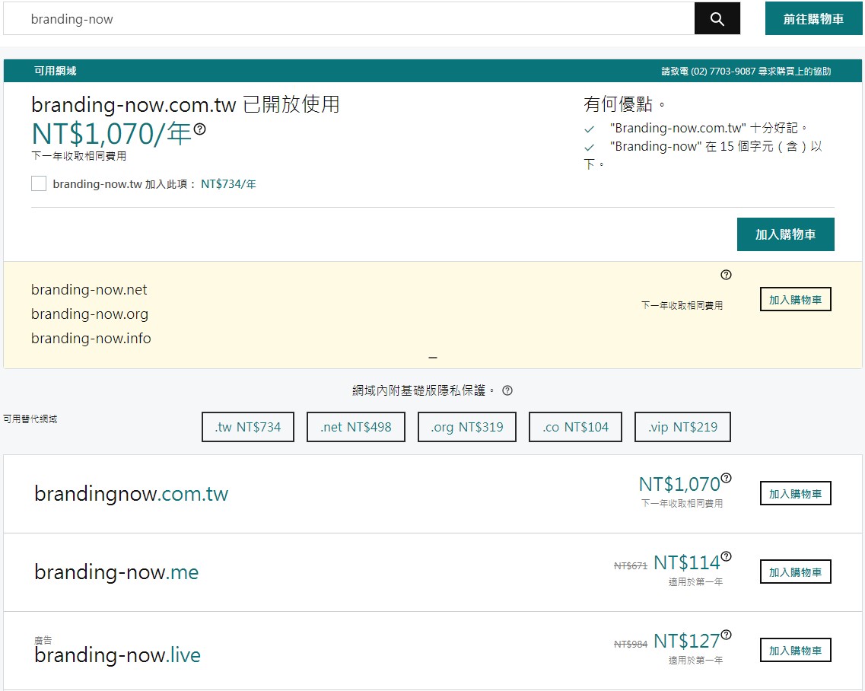Viewport: 865px width, 691px height.
Task: Select the .co NT$104 alternative domain
Action: (575, 427)
